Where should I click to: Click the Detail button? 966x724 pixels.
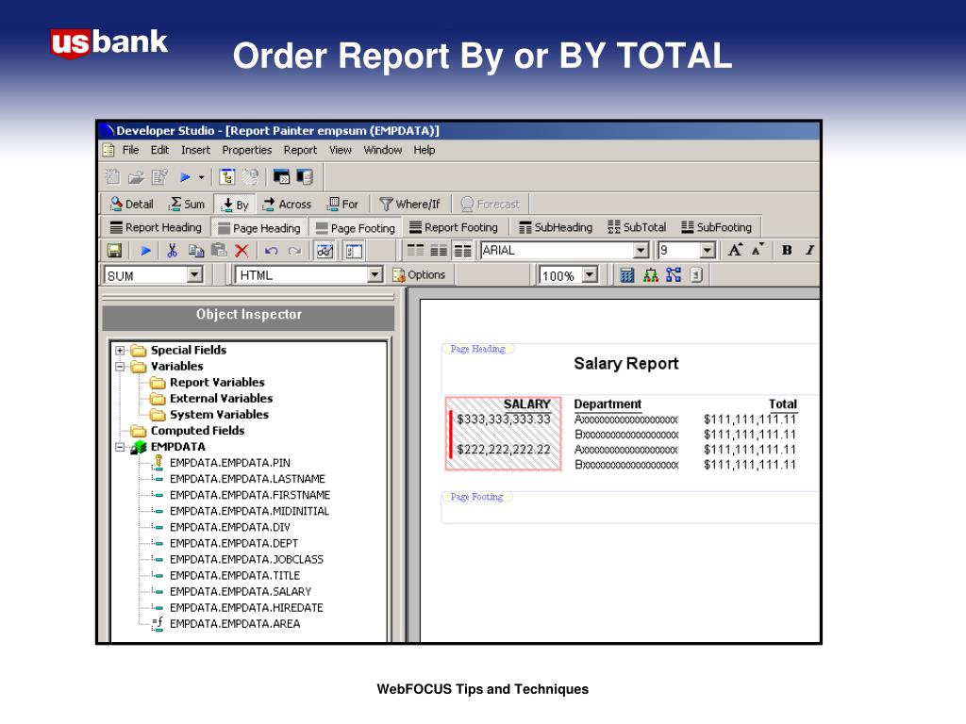click(x=131, y=204)
